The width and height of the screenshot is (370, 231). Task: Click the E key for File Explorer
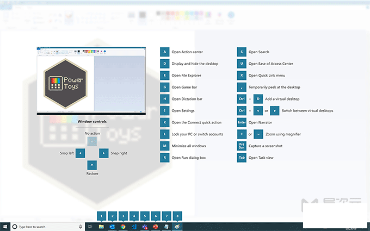tap(164, 76)
